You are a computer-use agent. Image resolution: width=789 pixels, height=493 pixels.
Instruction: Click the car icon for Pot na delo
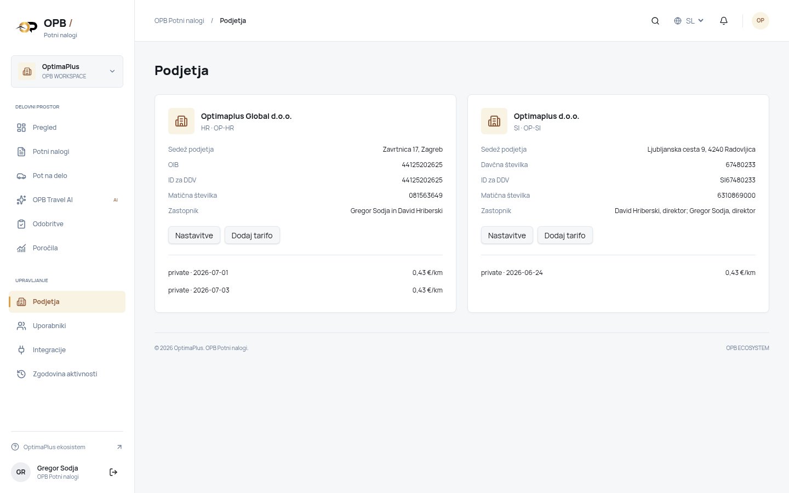pos(21,176)
